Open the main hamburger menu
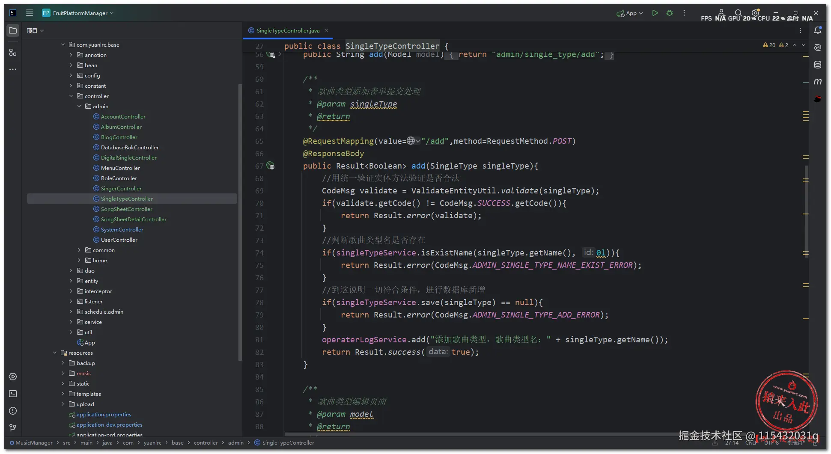Image resolution: width=831 pixels, height=454 pixels. [x=30, y=13]
